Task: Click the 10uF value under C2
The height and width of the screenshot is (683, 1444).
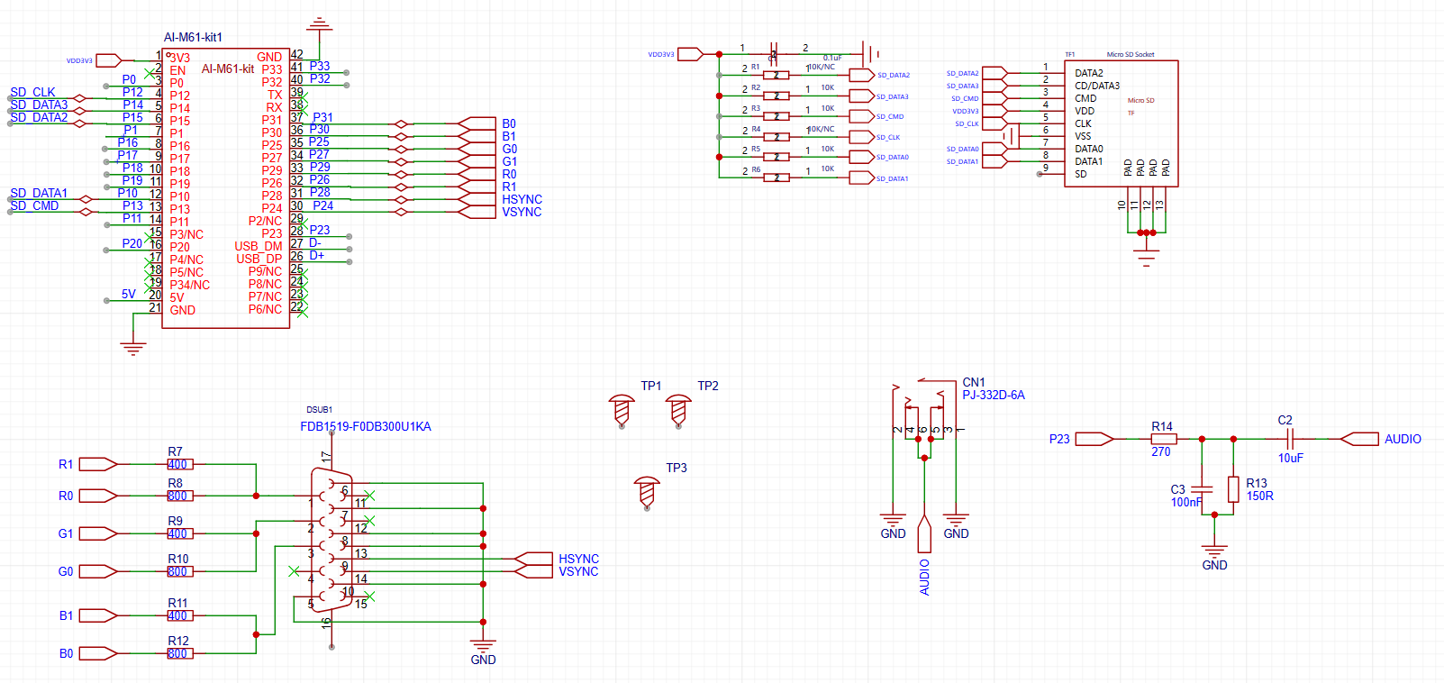Action: coord(1291,458)
